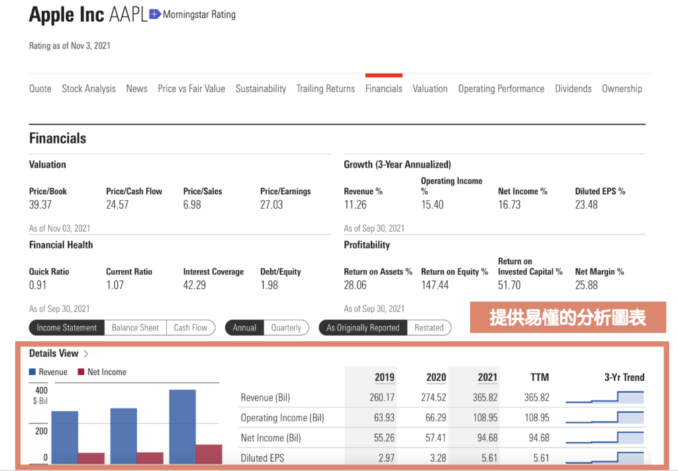678x471 pixels.
Task: Click the TTM column header
Action: [540, 377]
